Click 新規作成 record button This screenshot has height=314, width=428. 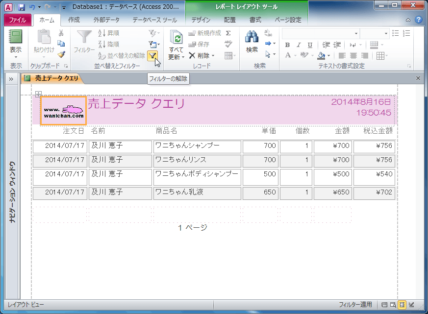click(205, 33)
